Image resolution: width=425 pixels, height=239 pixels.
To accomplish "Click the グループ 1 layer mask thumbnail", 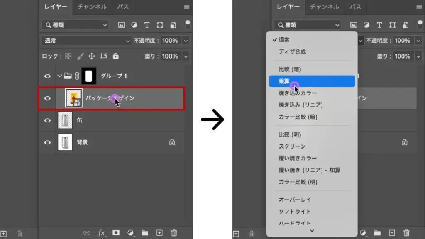I will point(89,76).
